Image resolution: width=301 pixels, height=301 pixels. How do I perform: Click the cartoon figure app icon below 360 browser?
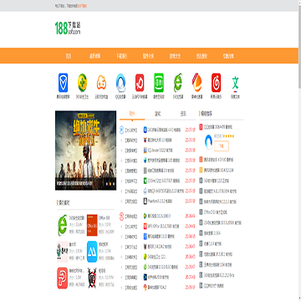click(63, 252)
